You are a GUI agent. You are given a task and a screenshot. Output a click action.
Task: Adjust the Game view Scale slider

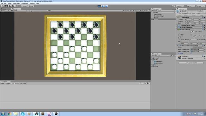(39, 11)
